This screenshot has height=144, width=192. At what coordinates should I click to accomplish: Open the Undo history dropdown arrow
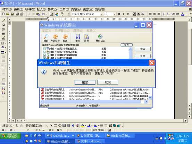[47, 14]
